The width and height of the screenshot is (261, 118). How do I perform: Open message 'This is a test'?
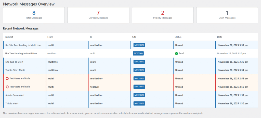[12, 104]
